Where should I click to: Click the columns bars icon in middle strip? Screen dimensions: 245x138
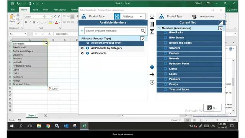pyautogui.click(x=152, y=24)
